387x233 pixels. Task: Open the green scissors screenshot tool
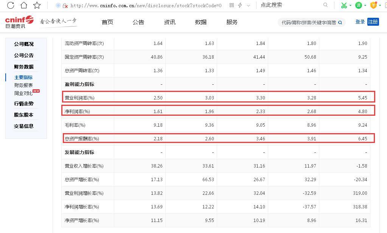point(344,5)
